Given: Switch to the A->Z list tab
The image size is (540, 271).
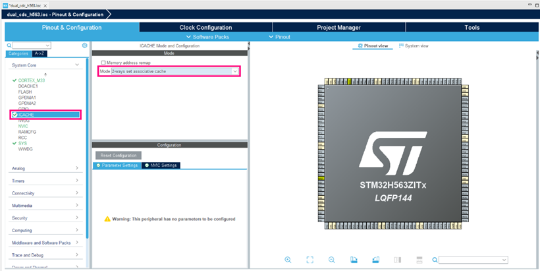Looking at the screenshot, I should pyautogui.click(x=40, y=54).
